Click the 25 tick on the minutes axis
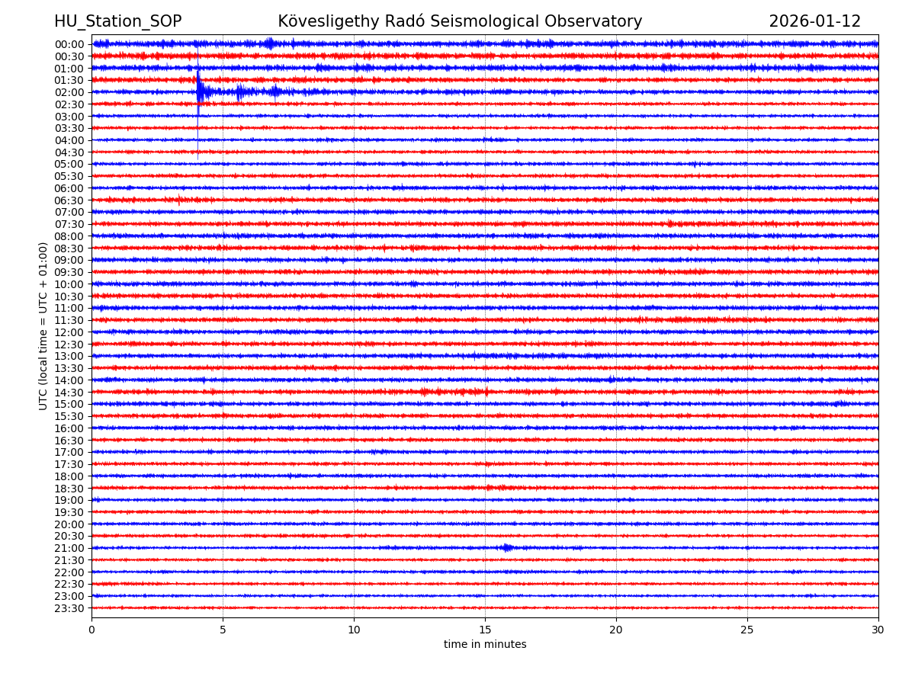Image resolution: width=915 pixels, height=686 pixels. coord(747,630)
